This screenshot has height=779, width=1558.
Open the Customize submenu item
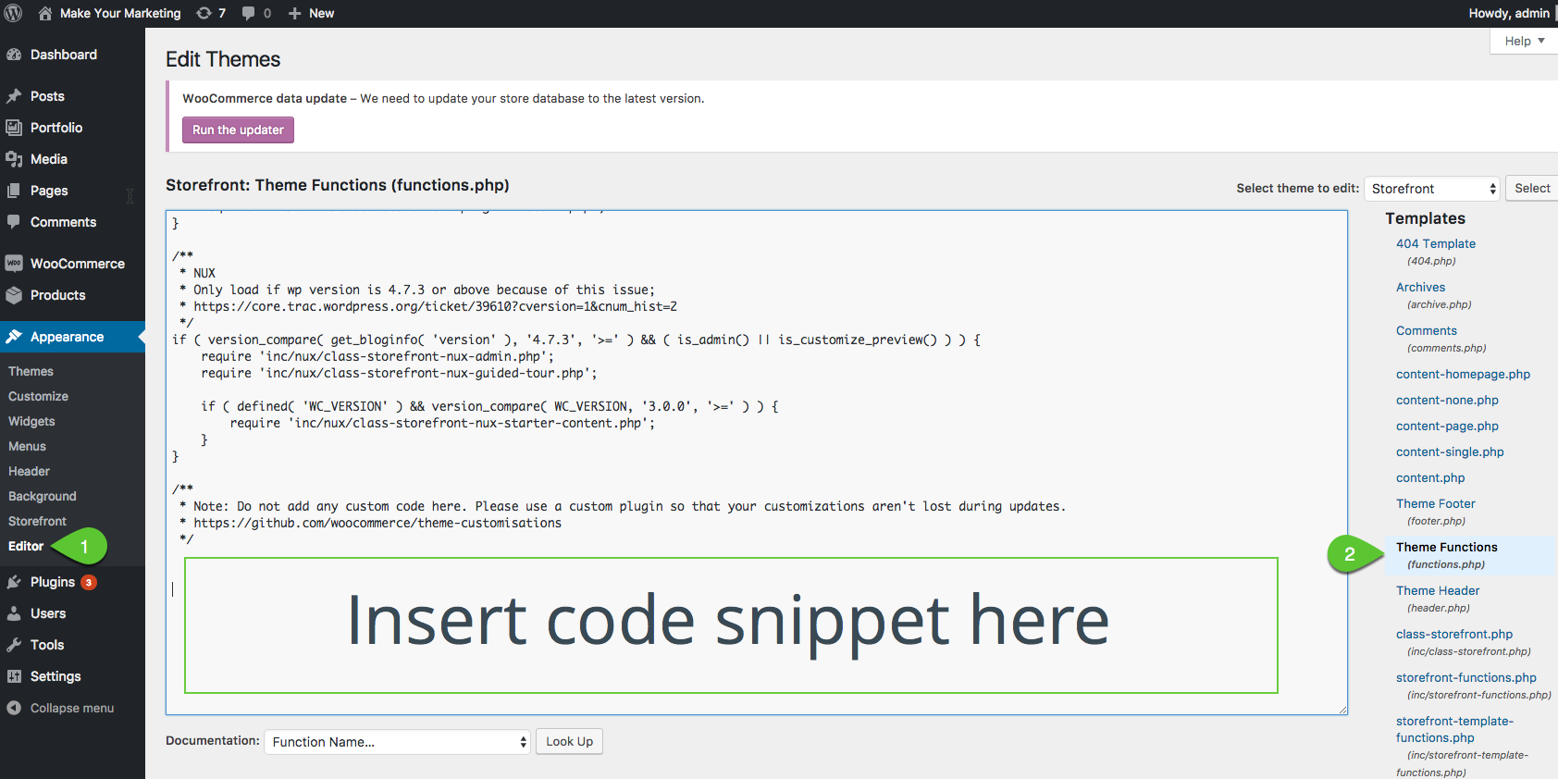(38, 396)
